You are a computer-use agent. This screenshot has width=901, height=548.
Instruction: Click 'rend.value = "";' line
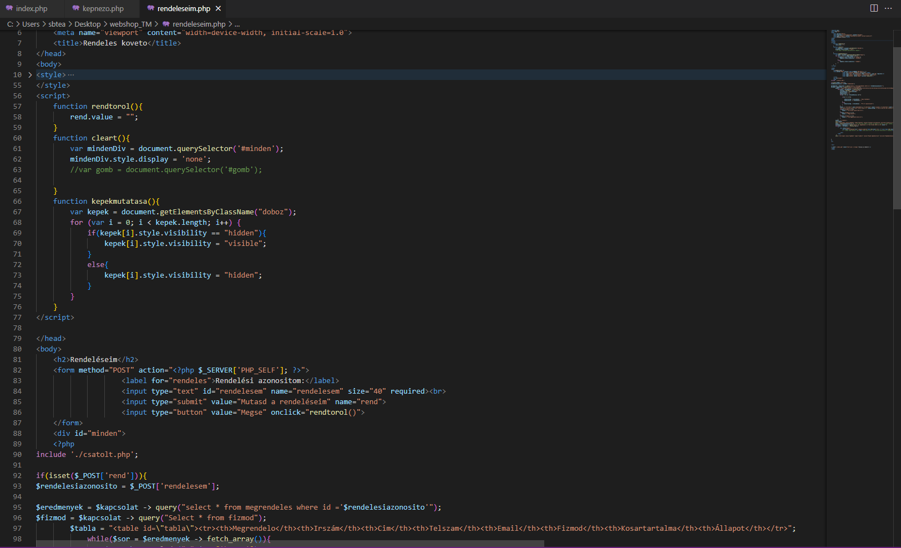(x=104, y=117)
